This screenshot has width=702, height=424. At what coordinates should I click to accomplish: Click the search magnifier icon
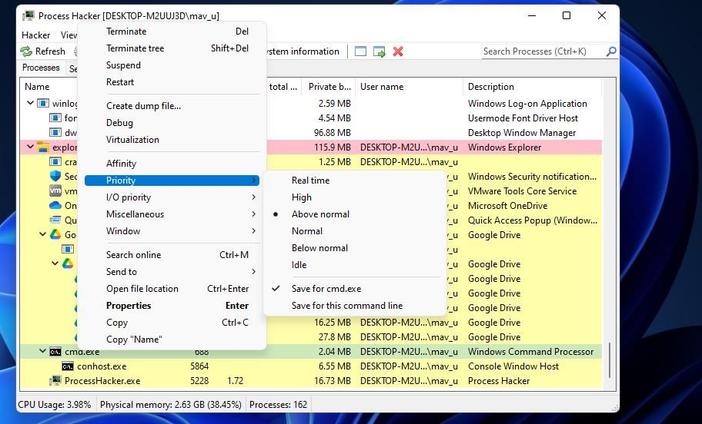[x=611, y=51]
